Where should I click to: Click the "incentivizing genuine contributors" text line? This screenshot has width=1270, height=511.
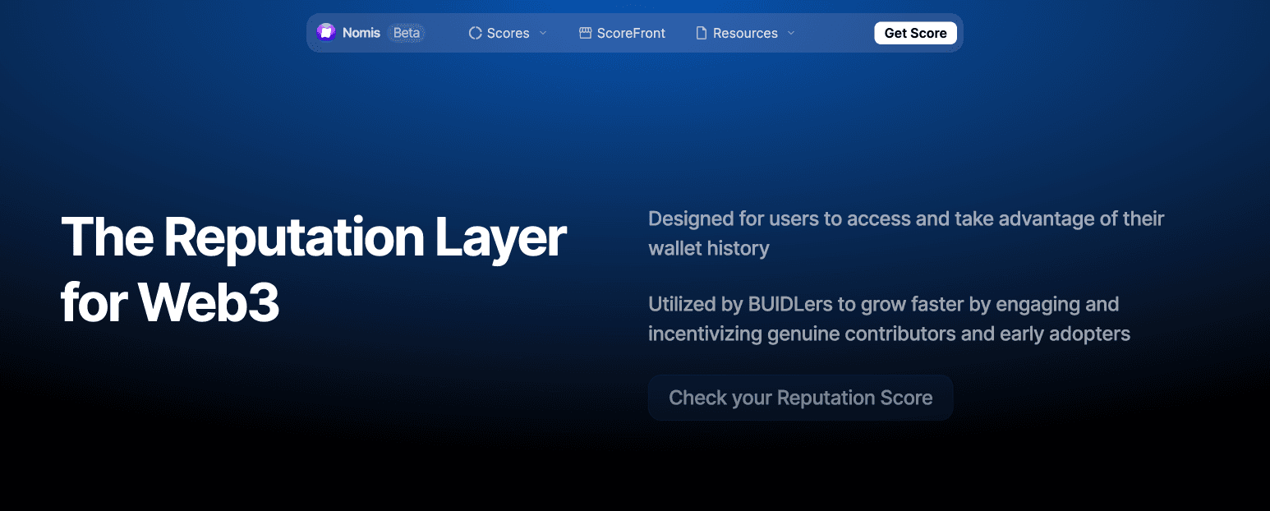pyautogui.click(x=889, y=334)
